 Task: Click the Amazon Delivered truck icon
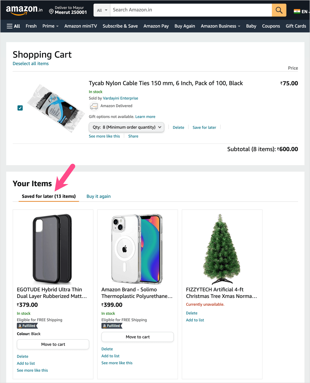tap(94, 106)
